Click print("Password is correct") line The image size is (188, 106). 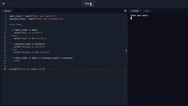pyautogui.click(x=30, y=47)
